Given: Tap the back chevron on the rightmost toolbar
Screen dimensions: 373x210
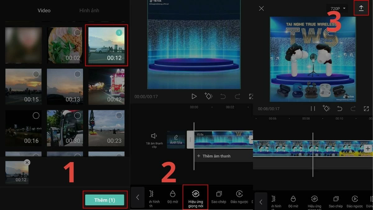Looking at the screenshot, I should coord(261,201).
